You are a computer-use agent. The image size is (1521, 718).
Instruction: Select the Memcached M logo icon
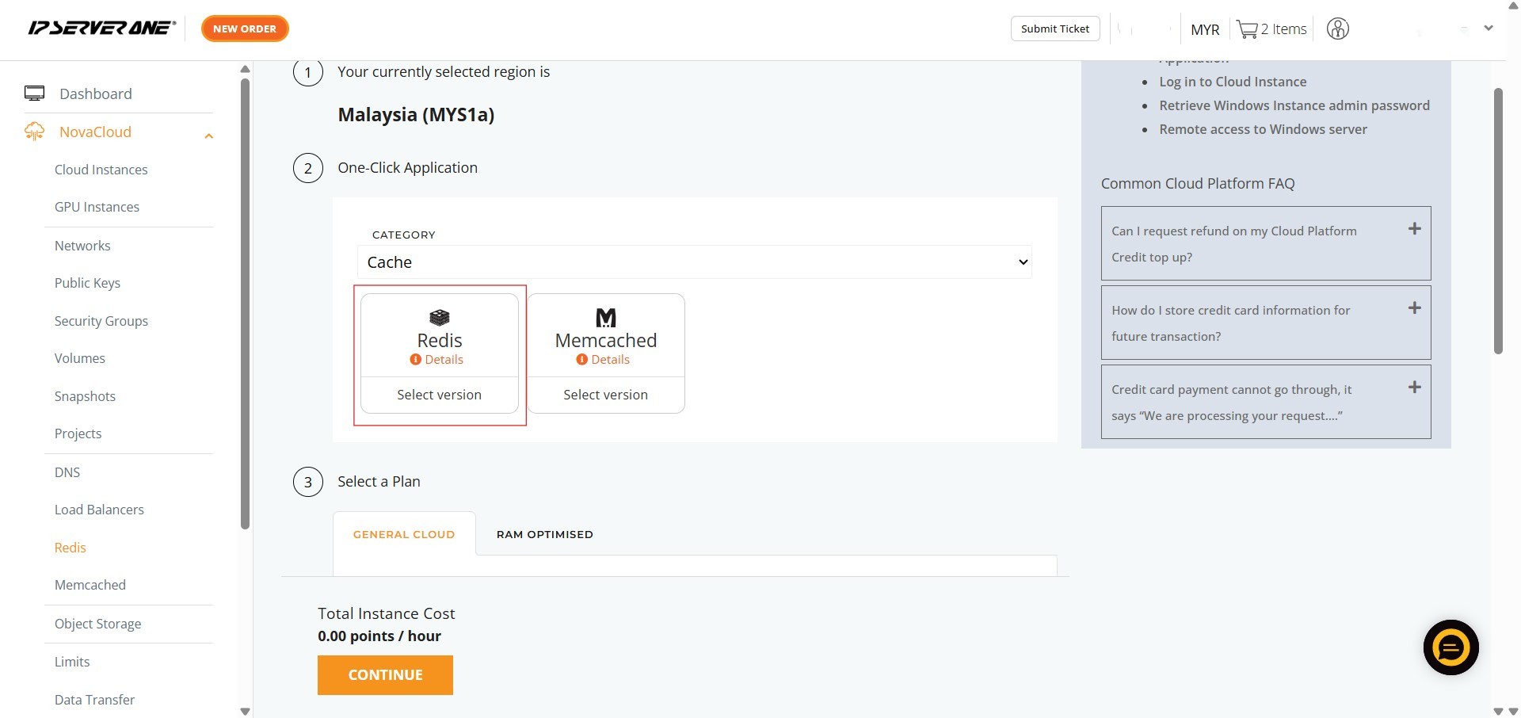(605, 318)
